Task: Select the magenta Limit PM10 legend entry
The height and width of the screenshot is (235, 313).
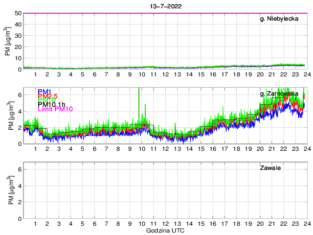Action: pos(55,109)
